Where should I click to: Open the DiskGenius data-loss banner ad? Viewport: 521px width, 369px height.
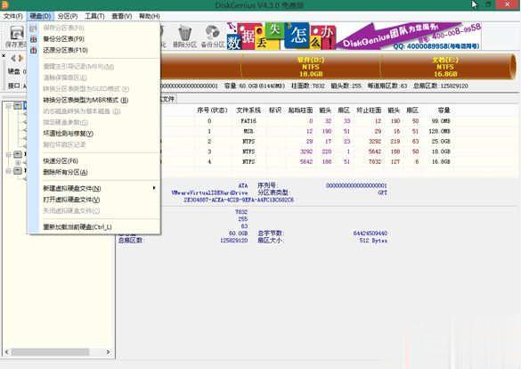[x=354, y=36]
